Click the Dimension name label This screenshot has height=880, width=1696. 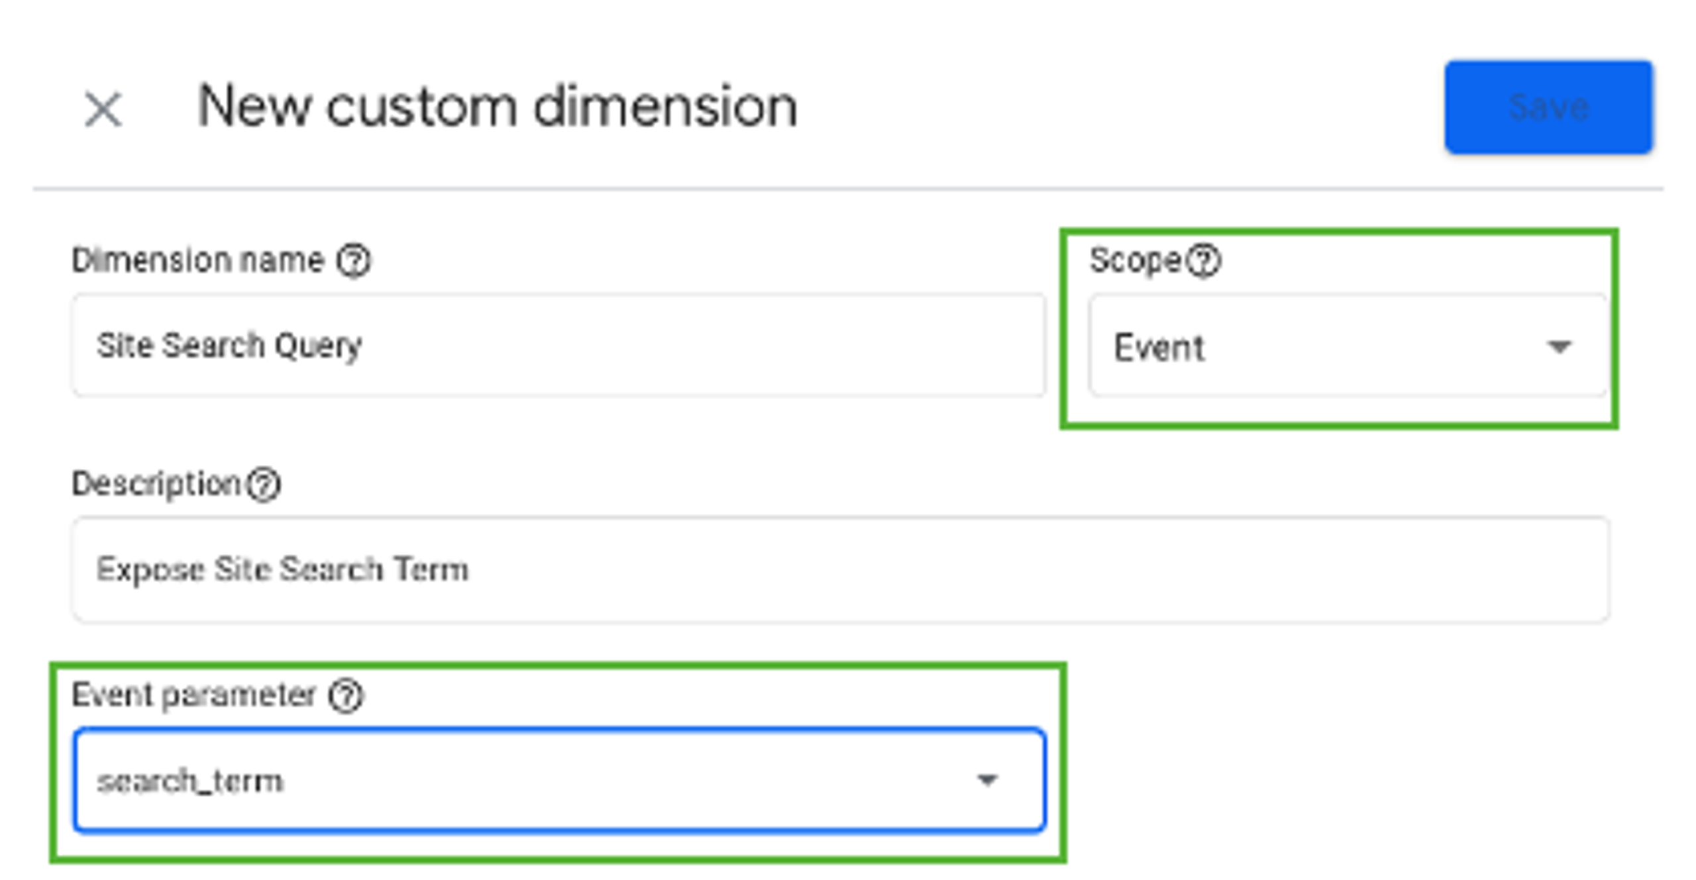[198, 260]
